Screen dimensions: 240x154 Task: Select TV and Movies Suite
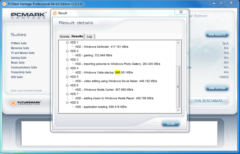(23, 53)
